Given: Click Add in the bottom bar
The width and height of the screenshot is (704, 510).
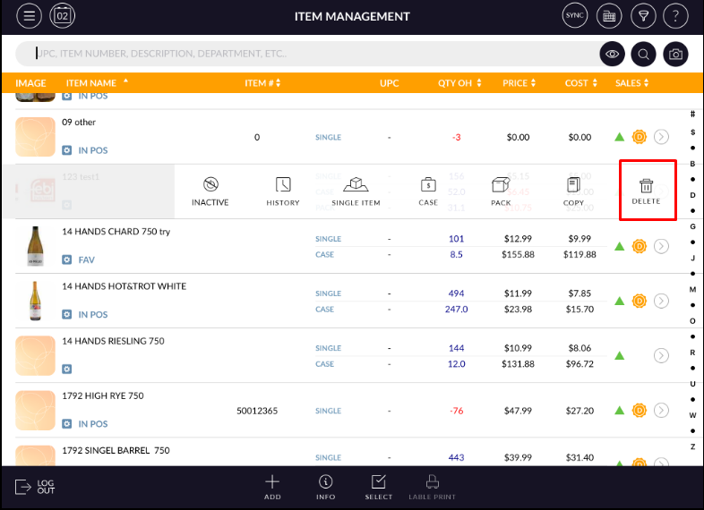Looking at the screenshot, I should point(272,487).
